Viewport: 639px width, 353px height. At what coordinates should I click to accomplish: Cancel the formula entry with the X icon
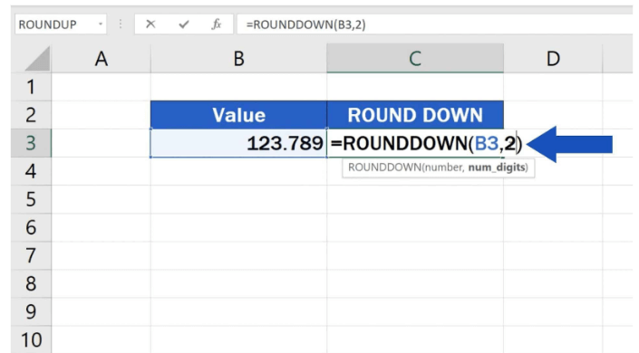coord(150,24)
